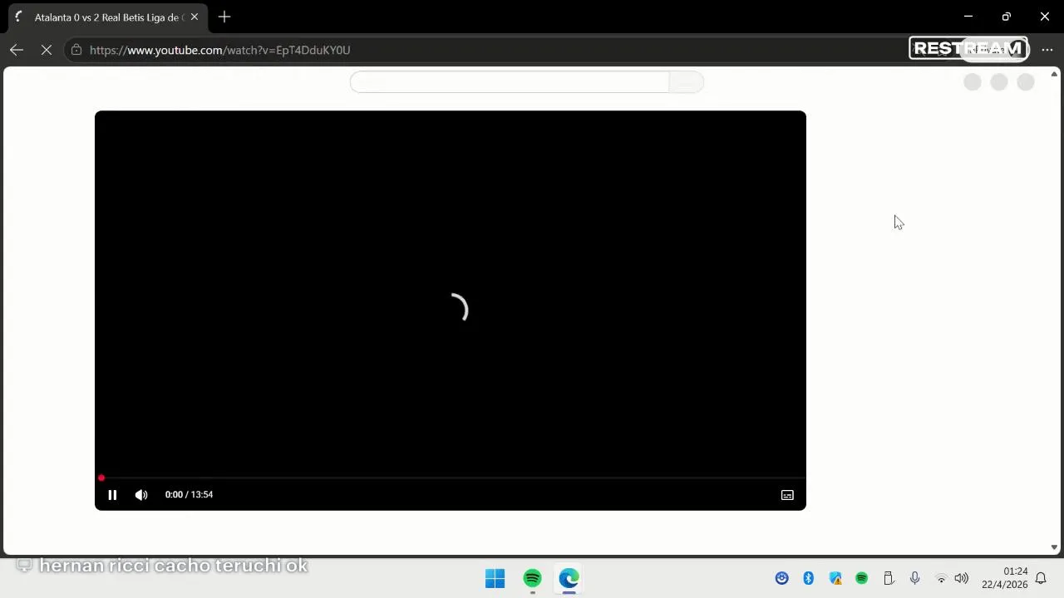The image size is (1064, 598).
Task: Open the blue round tray app icon
Action: 782,578
